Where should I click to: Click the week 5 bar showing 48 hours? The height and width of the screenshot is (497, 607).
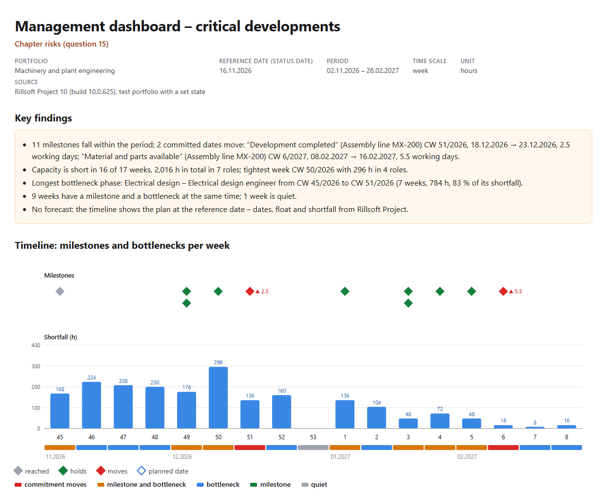(471, 424)
